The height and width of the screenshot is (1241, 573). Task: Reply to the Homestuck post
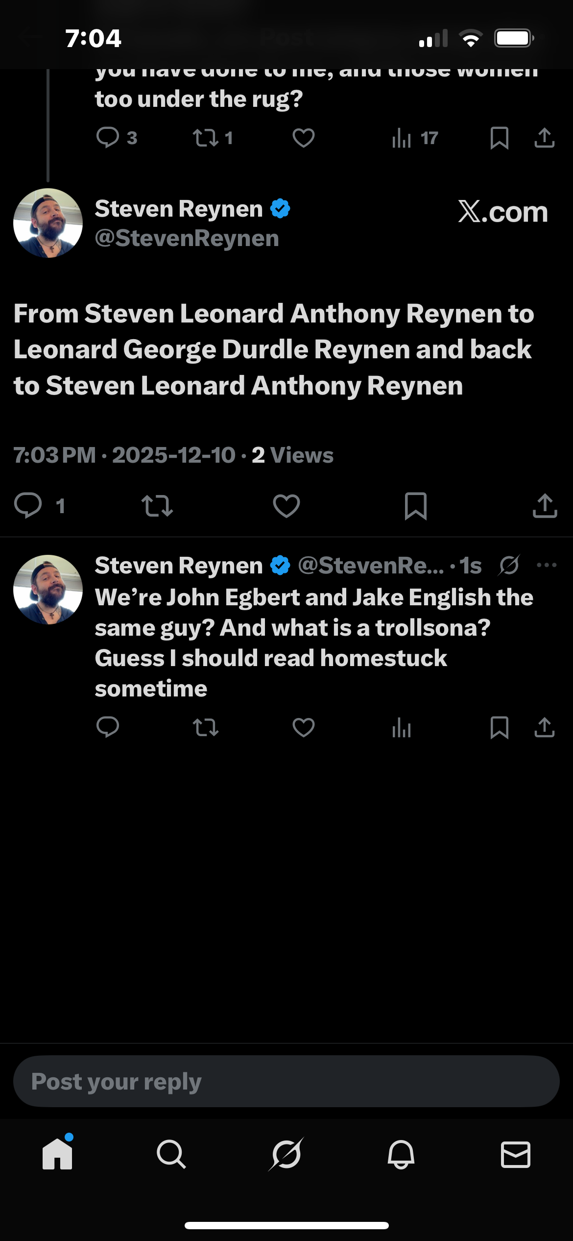point(108,727)
